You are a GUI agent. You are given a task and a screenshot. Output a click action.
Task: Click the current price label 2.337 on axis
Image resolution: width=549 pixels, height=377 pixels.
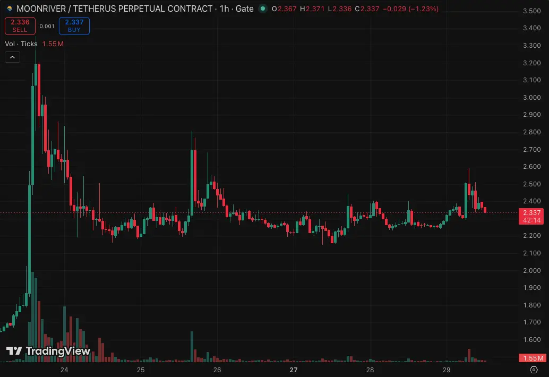[532, 216]
